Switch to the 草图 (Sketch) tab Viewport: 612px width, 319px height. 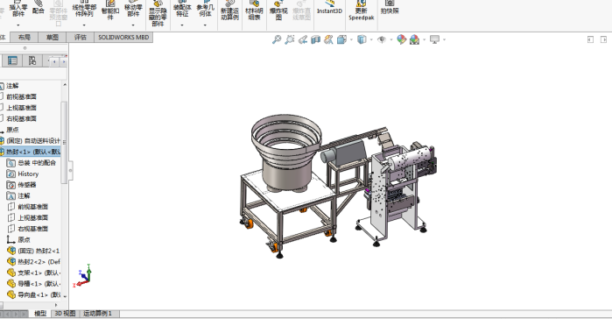[x=53, y=38]
